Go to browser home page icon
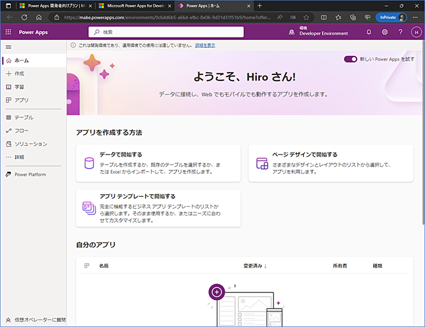Screen dimensions: 425x327 pos(39,17)
